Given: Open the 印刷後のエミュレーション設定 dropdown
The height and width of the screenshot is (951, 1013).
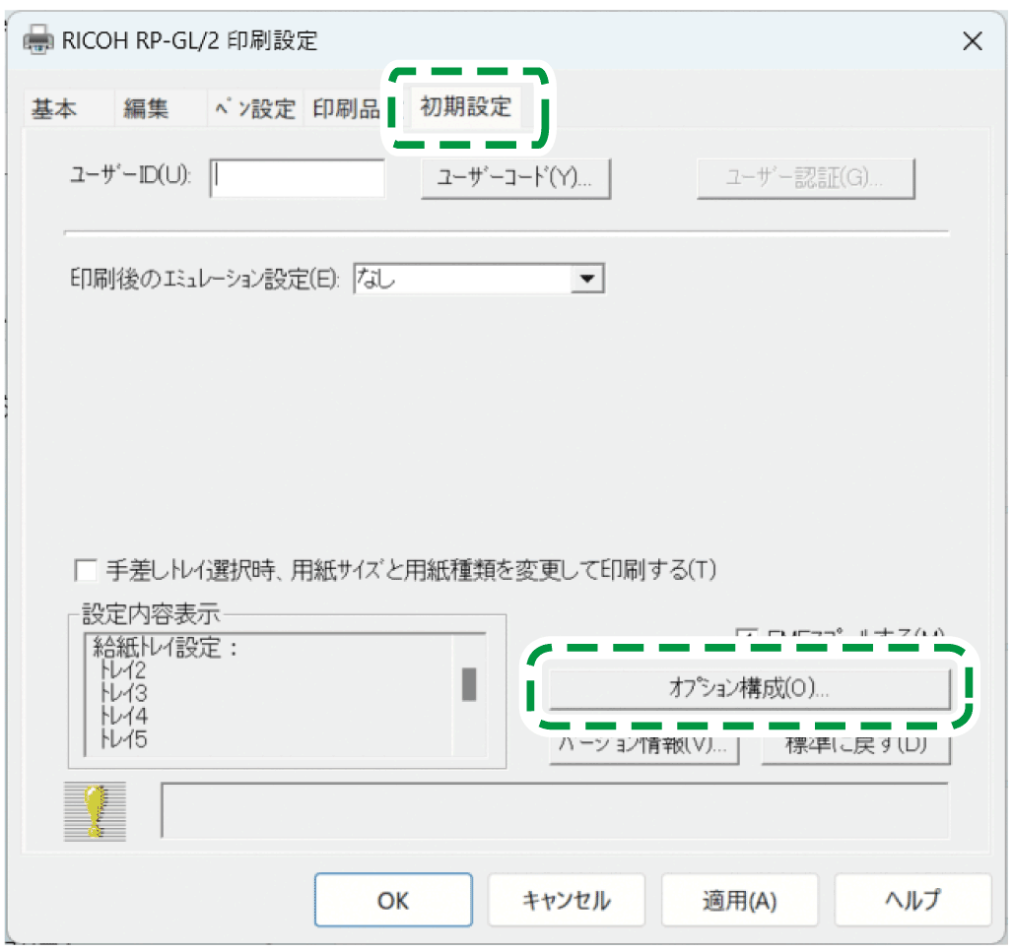Looking at the screenshot, I should (588, 279).
